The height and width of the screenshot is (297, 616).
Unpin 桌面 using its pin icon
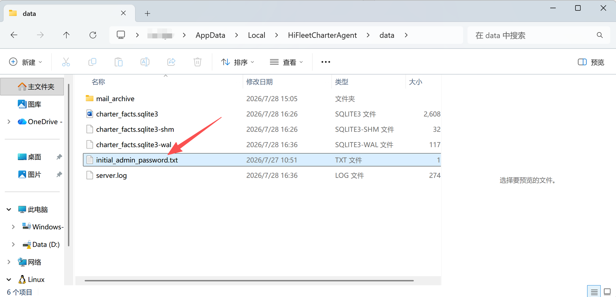[59, 157]
